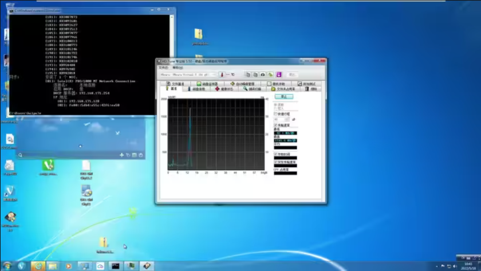Click the copy to clipboard toolbar icon
Screen dimensions: 481x271
pyautogui.click(x=248, y=74)
